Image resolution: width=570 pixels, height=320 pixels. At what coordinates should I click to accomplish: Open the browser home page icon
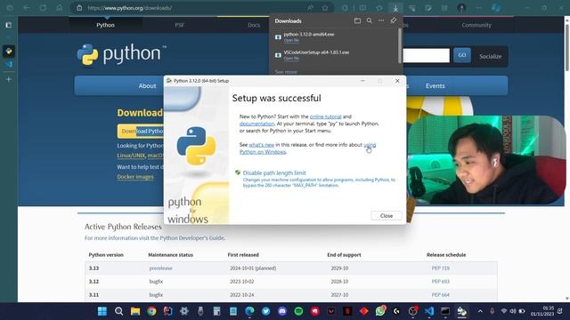click(x=60, y=8)
